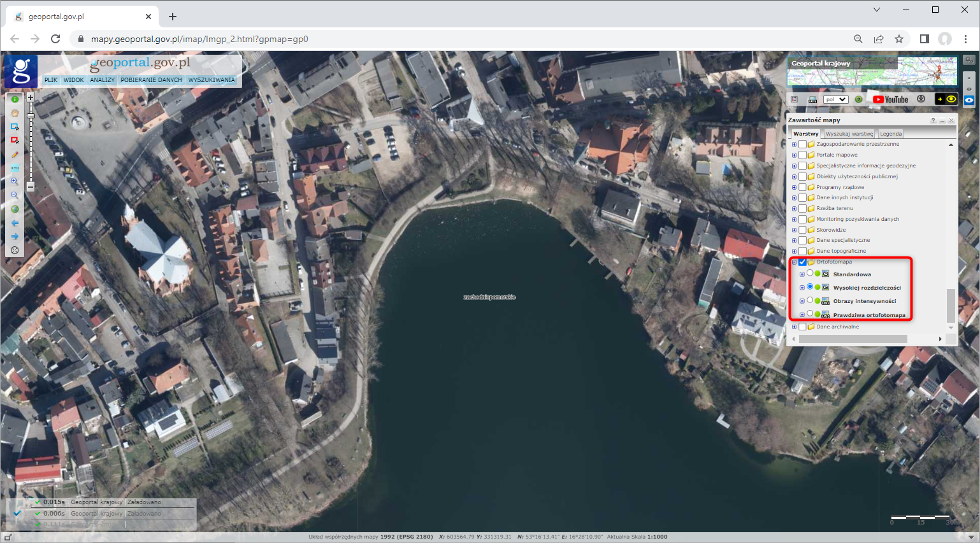Pick the pencil drawing tool
This screenshot has height=543, width=980.
15,155
